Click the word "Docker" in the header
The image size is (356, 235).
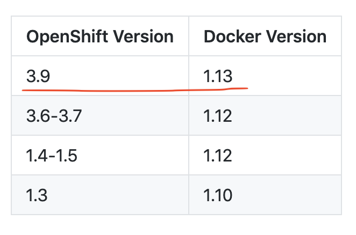coord(232,36)
